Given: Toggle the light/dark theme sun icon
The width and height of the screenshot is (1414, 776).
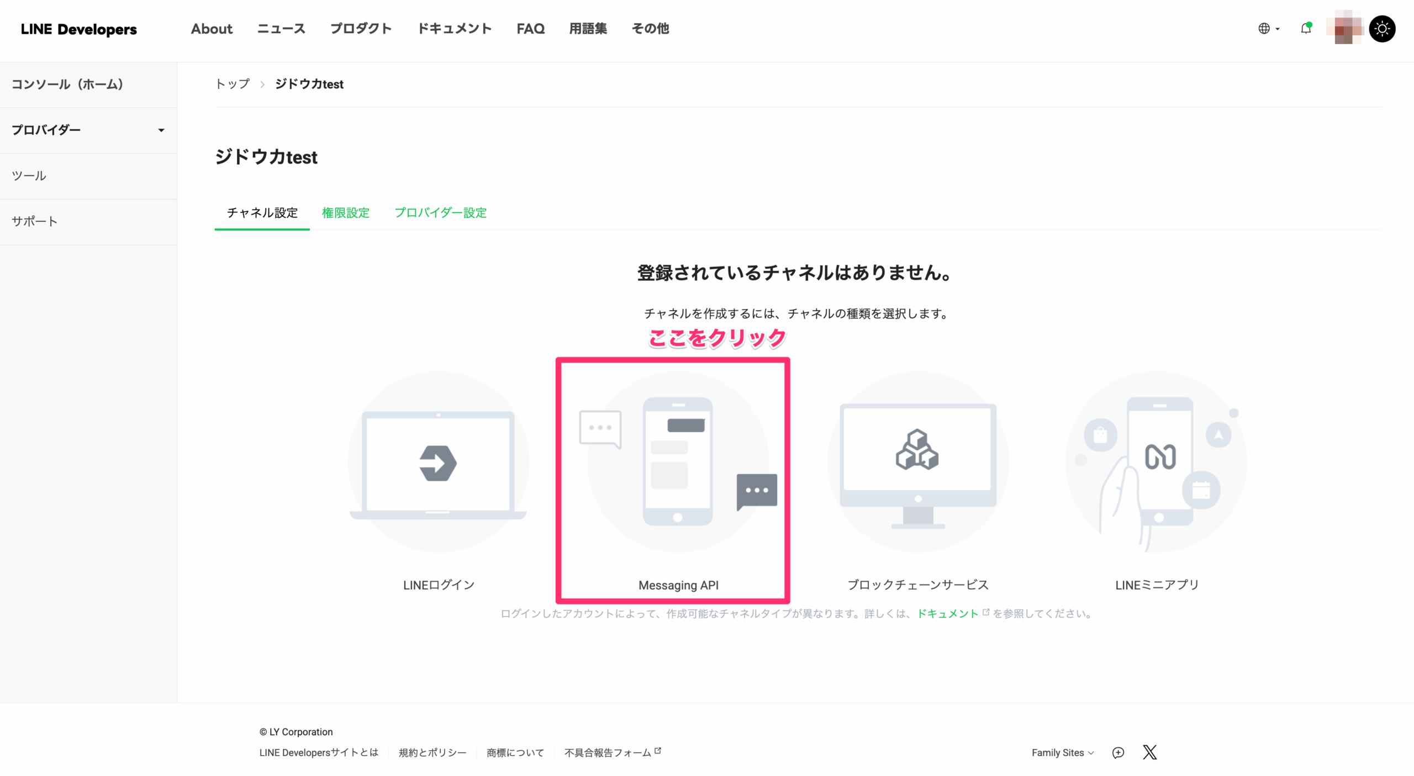Looking at the screenshot, I should (x=1382, y=29).
